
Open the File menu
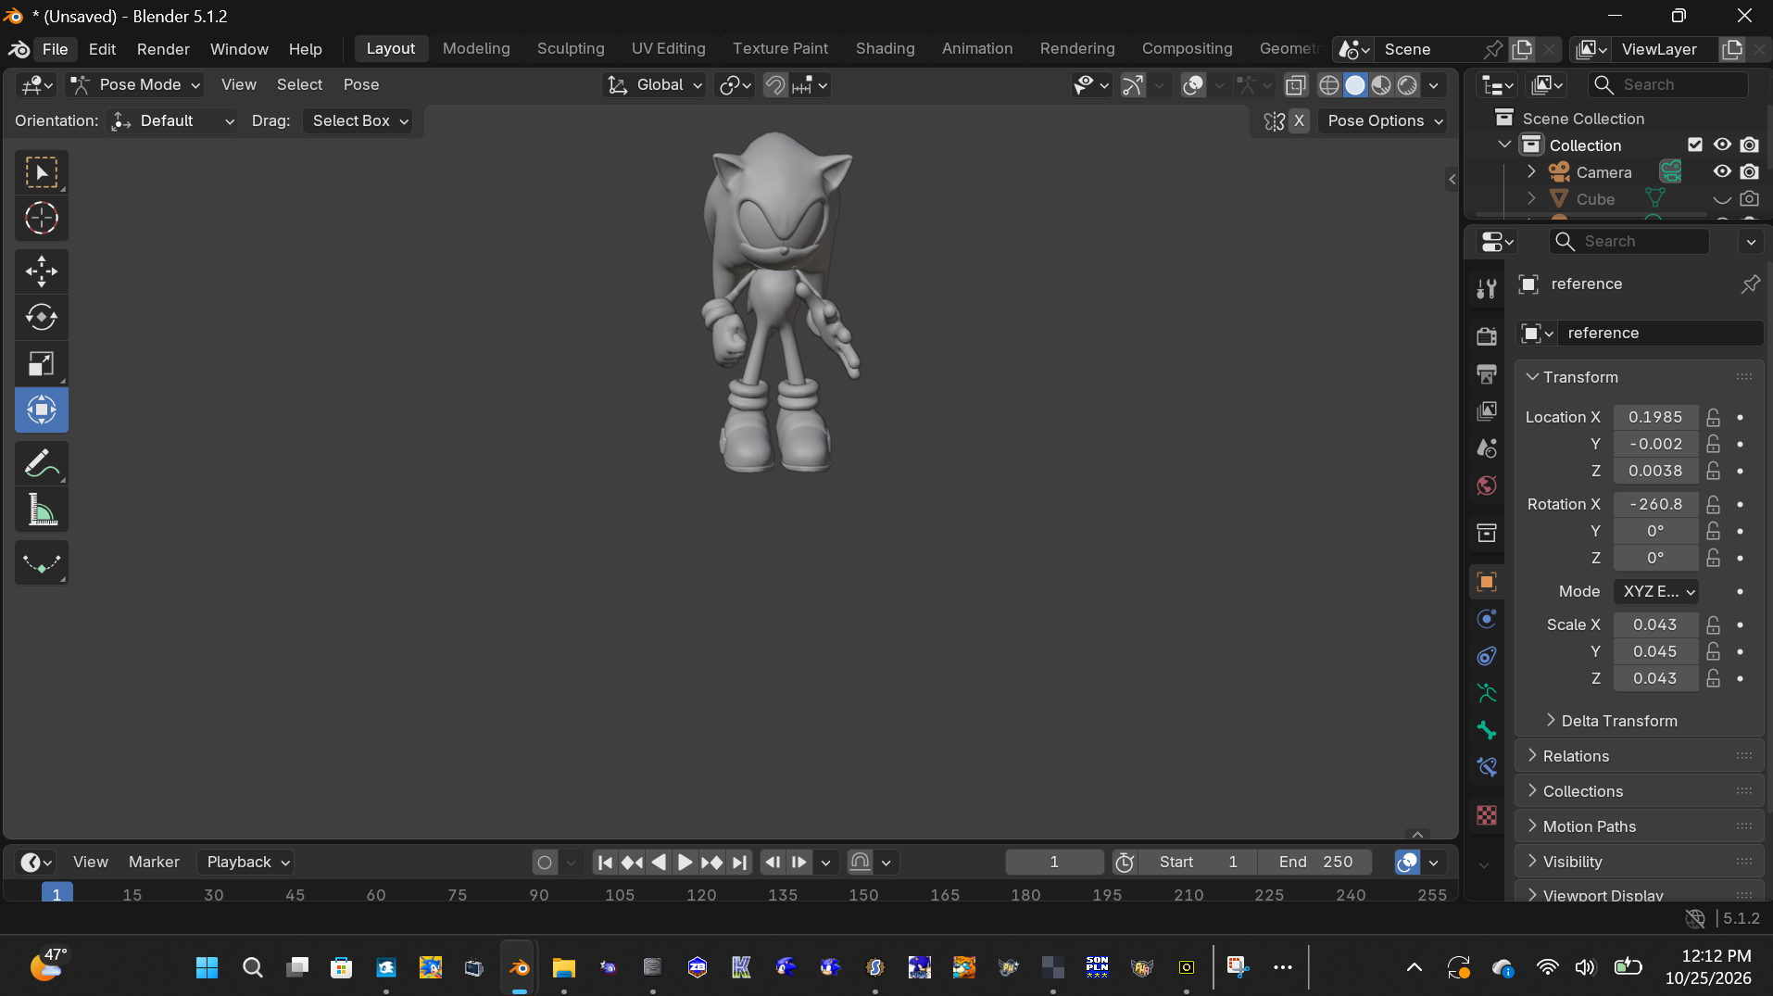pos(55,49)
